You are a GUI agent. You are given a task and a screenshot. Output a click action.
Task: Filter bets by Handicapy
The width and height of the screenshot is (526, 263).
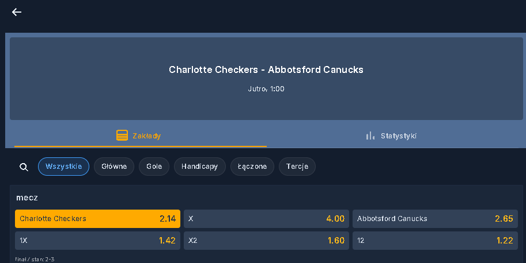[x=199, y=167]
